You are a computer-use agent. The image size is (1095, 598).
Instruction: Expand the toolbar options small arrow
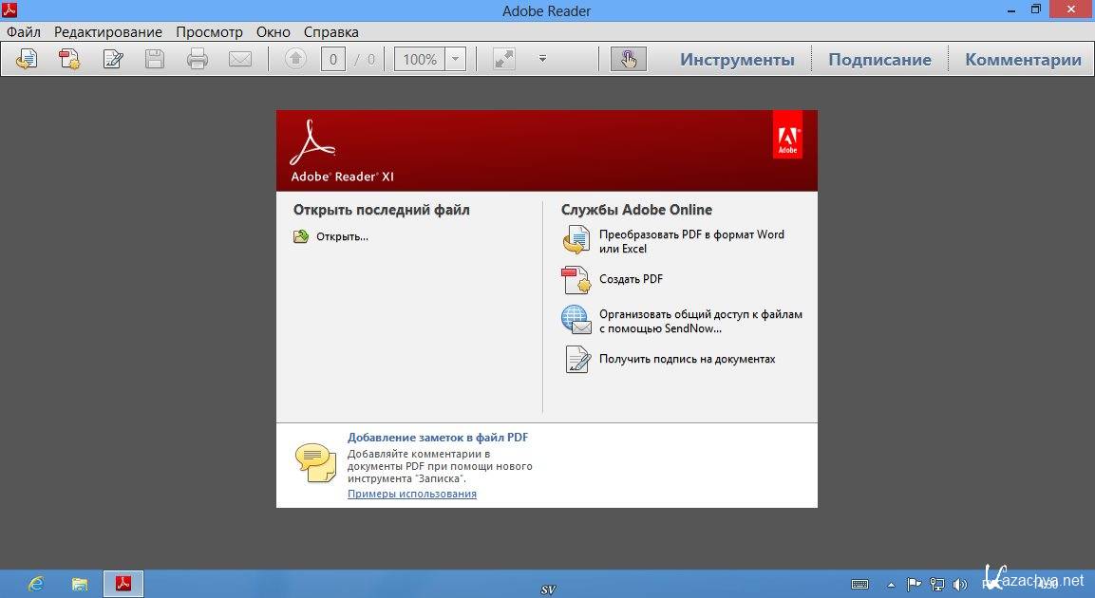[x=542, y=59]
